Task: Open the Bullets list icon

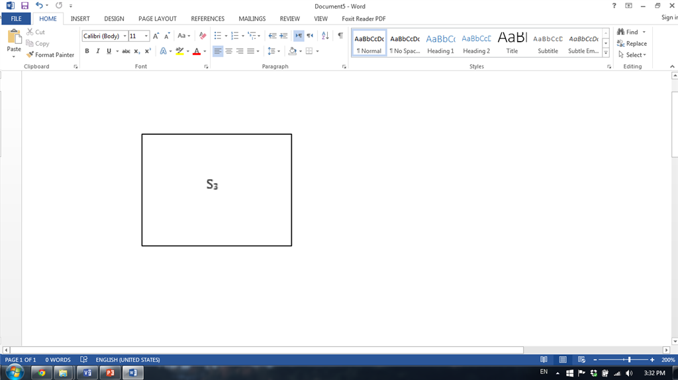Action: pyautogui.click(x=217, y=36)
